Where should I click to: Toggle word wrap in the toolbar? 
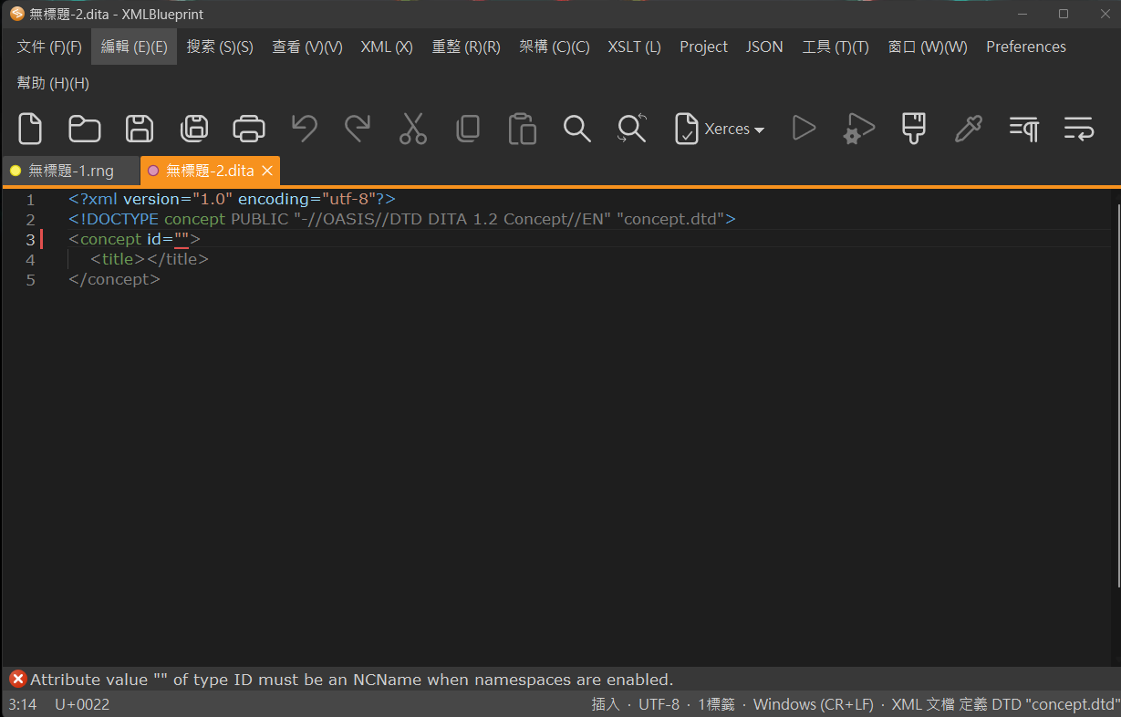point(1078,129)
